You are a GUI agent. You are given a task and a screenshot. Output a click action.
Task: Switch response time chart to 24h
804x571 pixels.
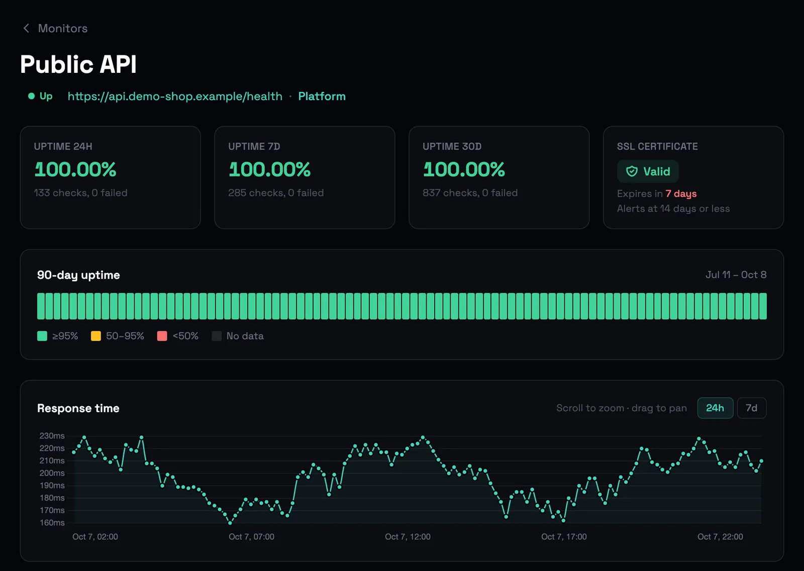(x=715, y=408)
